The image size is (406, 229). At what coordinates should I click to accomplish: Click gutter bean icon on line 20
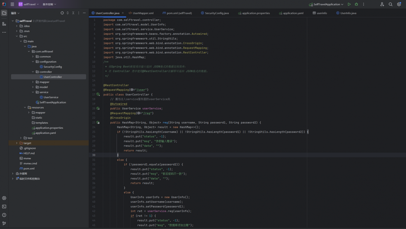point(98,108)
